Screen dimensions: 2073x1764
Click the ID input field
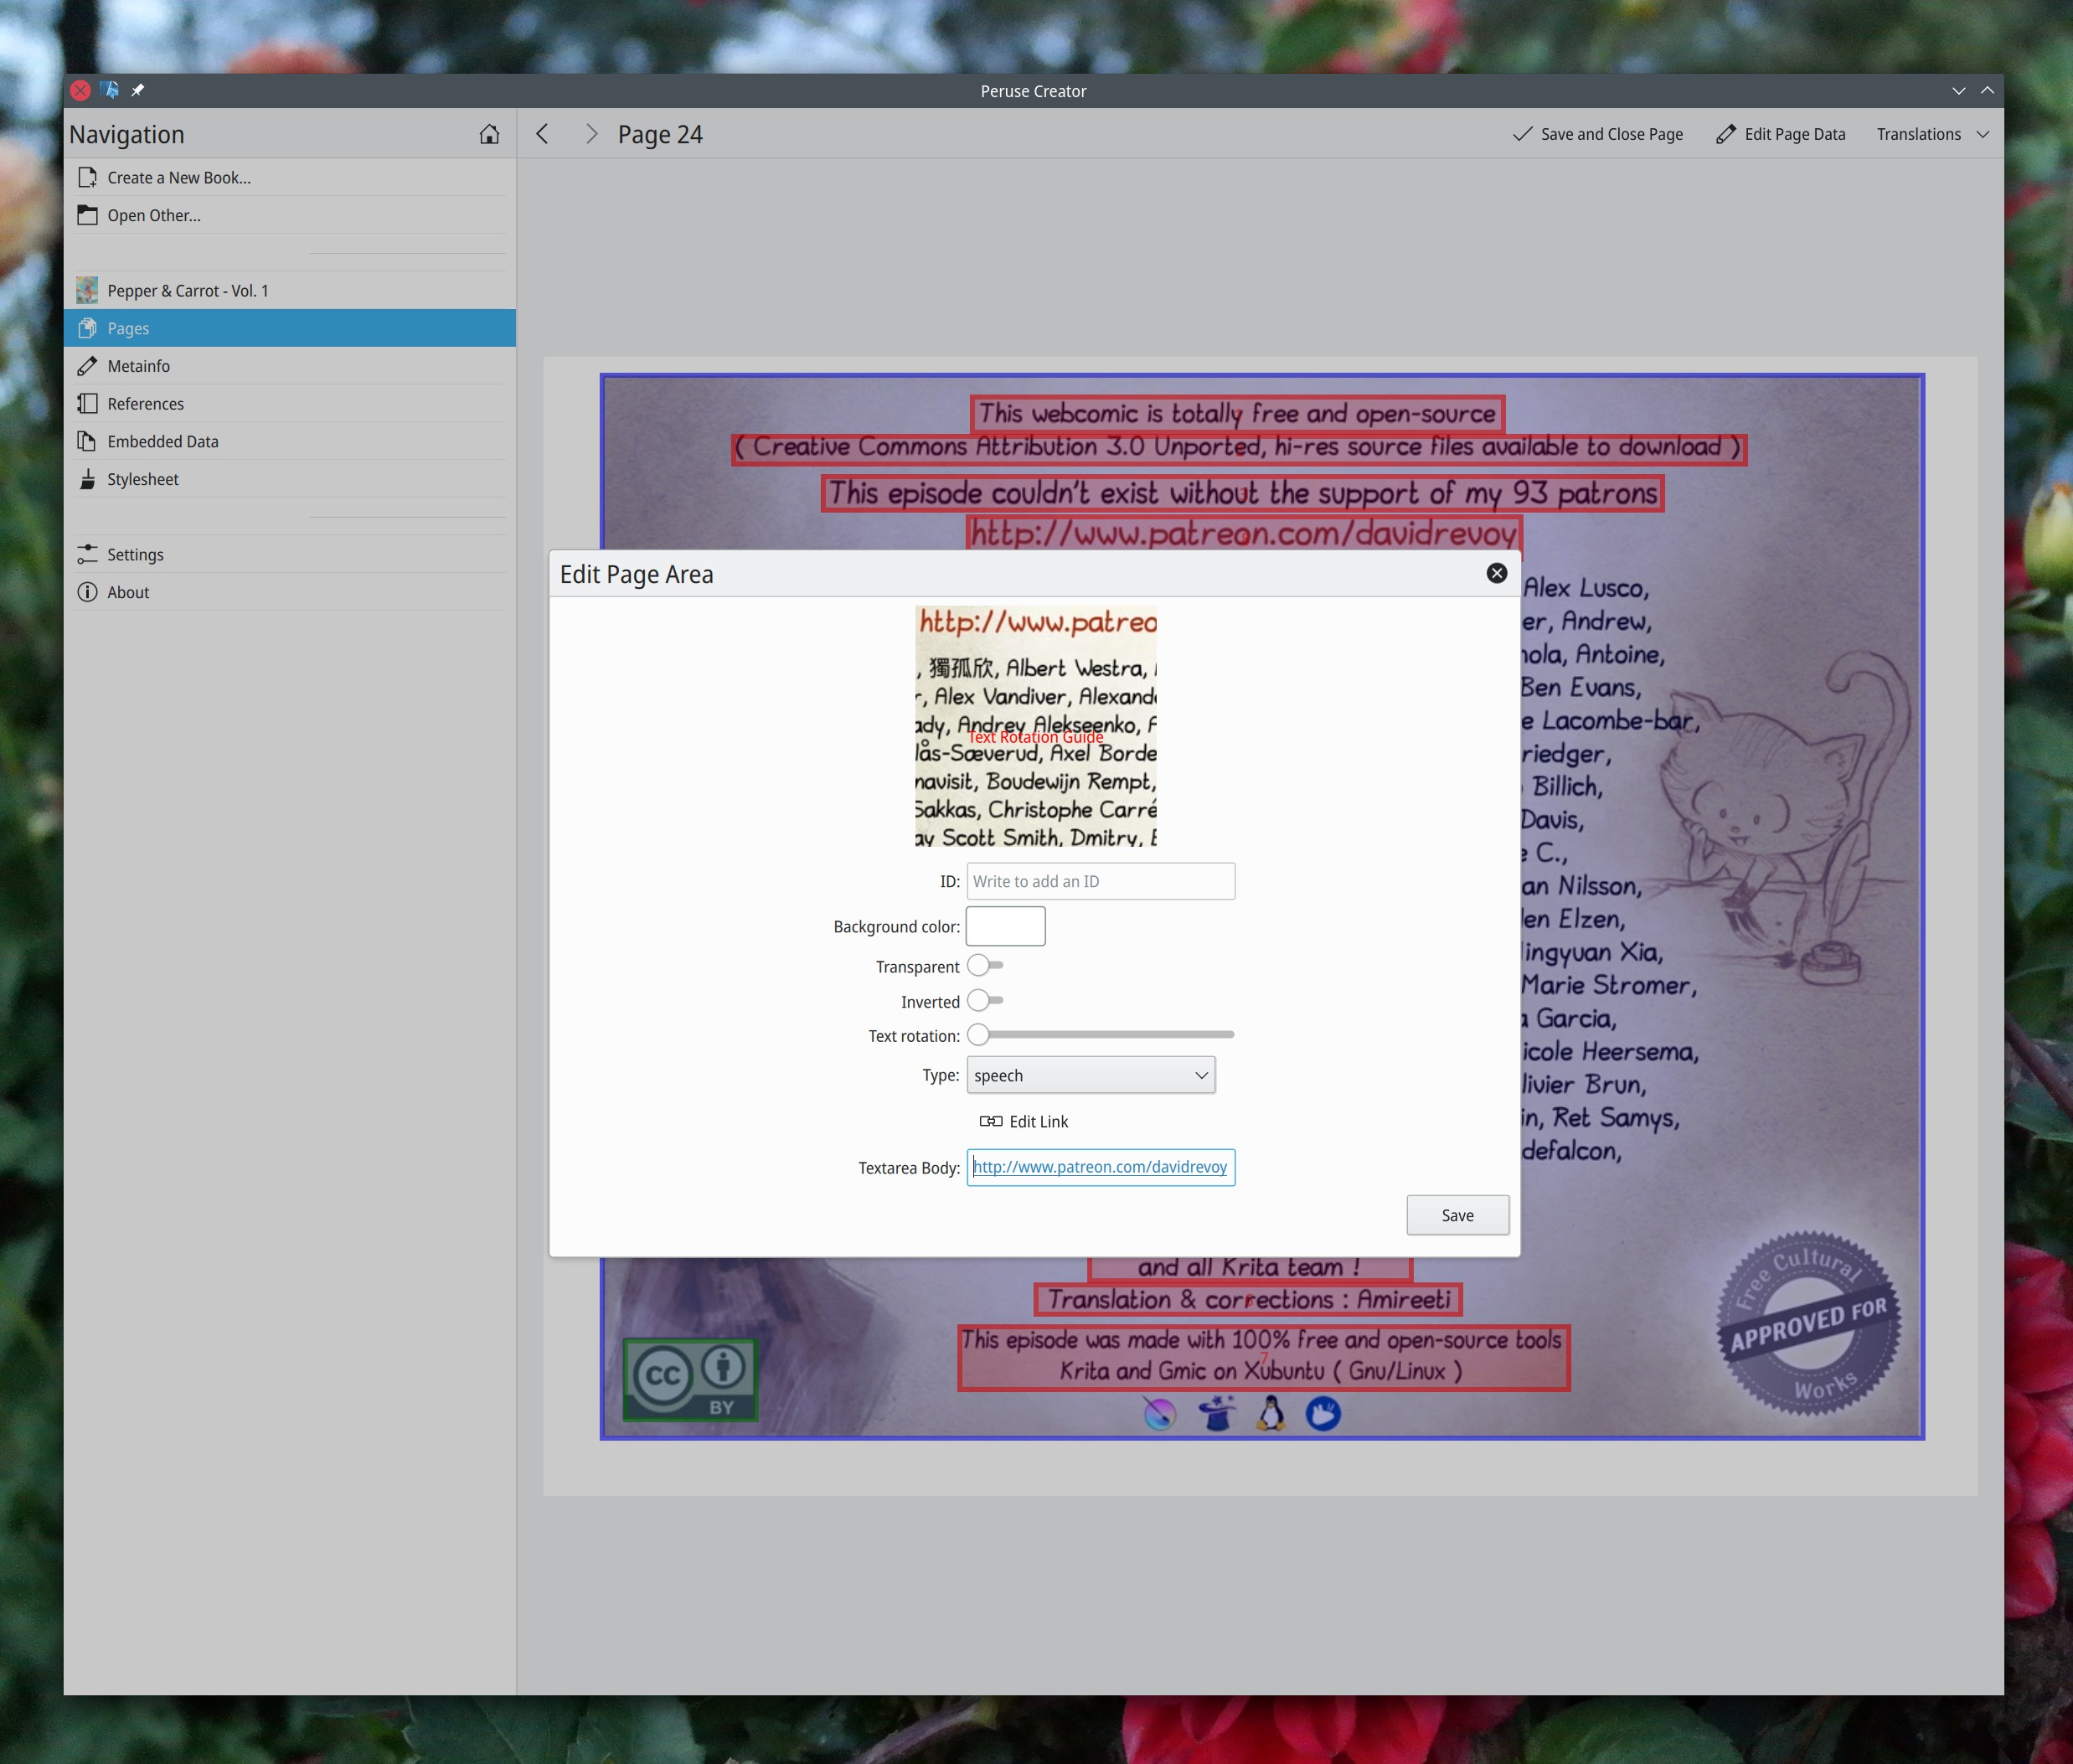(x=1100, y=881)
